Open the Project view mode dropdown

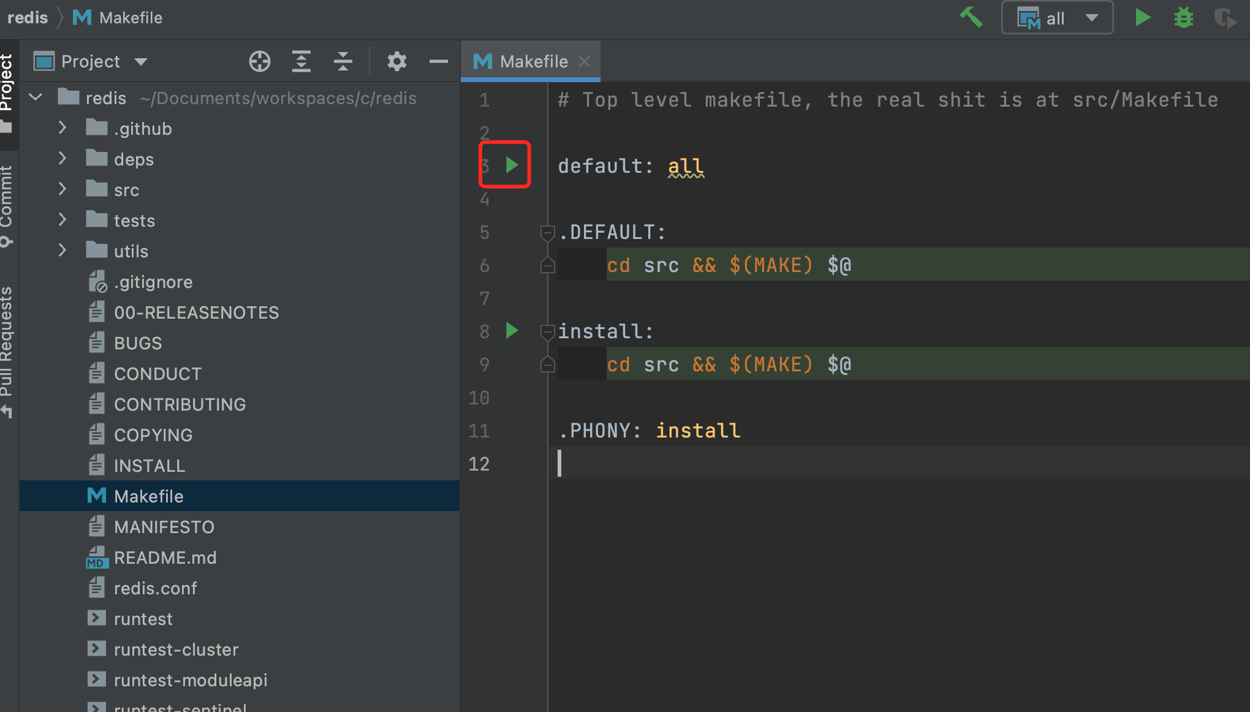point(141,61)
